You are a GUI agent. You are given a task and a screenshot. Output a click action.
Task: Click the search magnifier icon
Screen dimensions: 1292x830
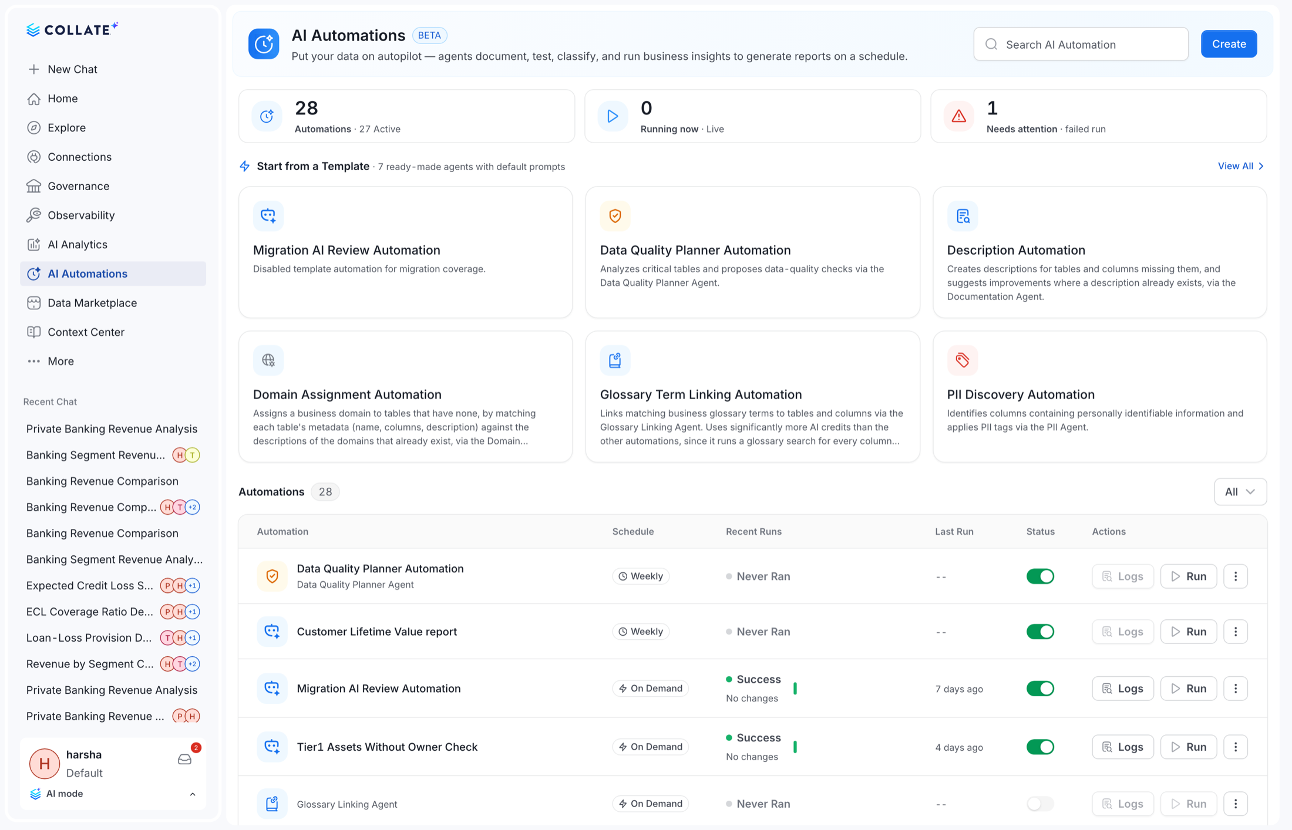click(991, 44)
